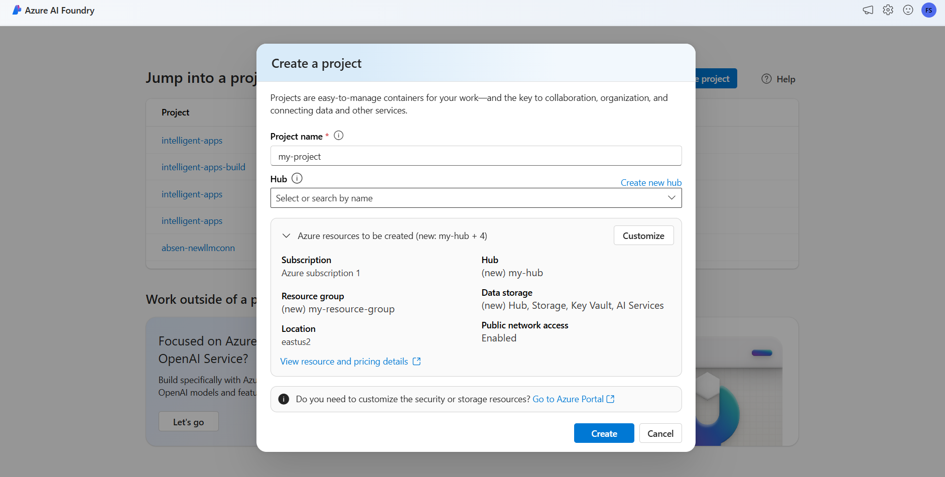Click the Project name info icon

click(339, 136)
